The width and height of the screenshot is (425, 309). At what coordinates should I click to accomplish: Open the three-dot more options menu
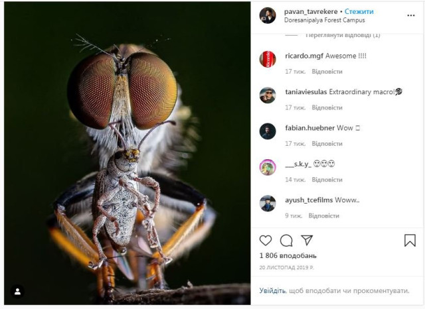[411, 15]
